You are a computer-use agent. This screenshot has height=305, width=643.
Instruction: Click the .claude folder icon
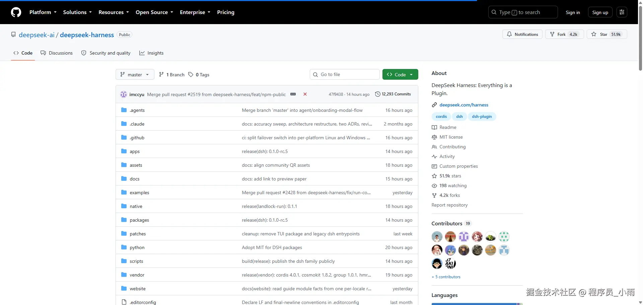coord(124,124)
